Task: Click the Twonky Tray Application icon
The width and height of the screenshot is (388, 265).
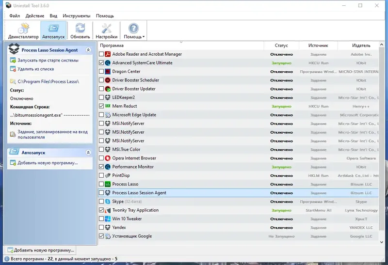Action: 108,210
